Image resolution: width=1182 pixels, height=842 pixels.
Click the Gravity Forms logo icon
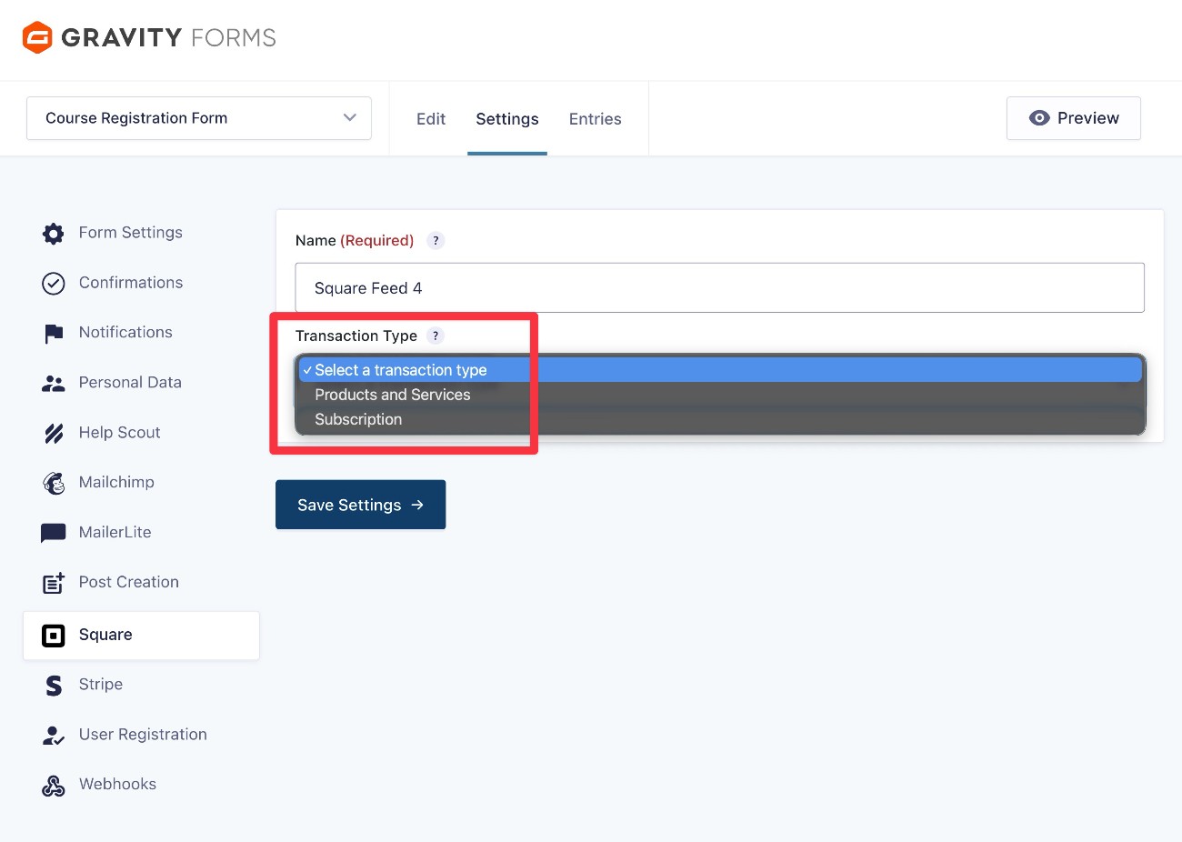(x=35, y=36)
